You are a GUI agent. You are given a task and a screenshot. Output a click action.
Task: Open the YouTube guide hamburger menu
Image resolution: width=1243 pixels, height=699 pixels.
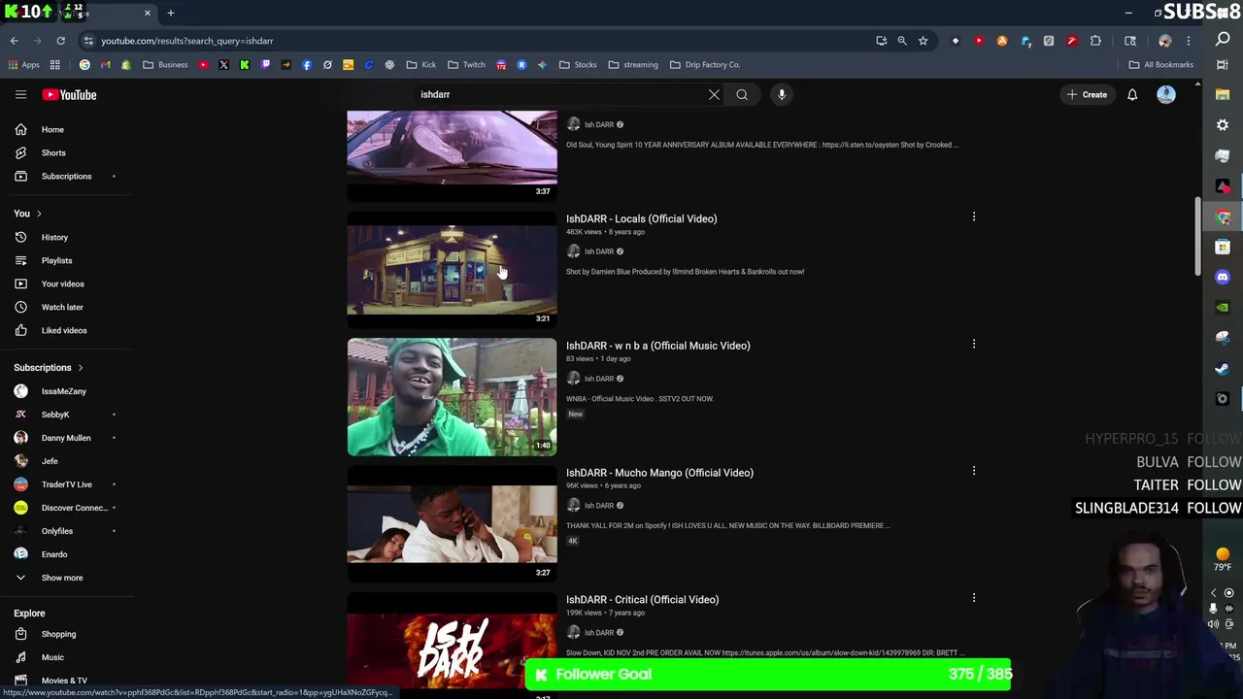click(x=20, y=94)
